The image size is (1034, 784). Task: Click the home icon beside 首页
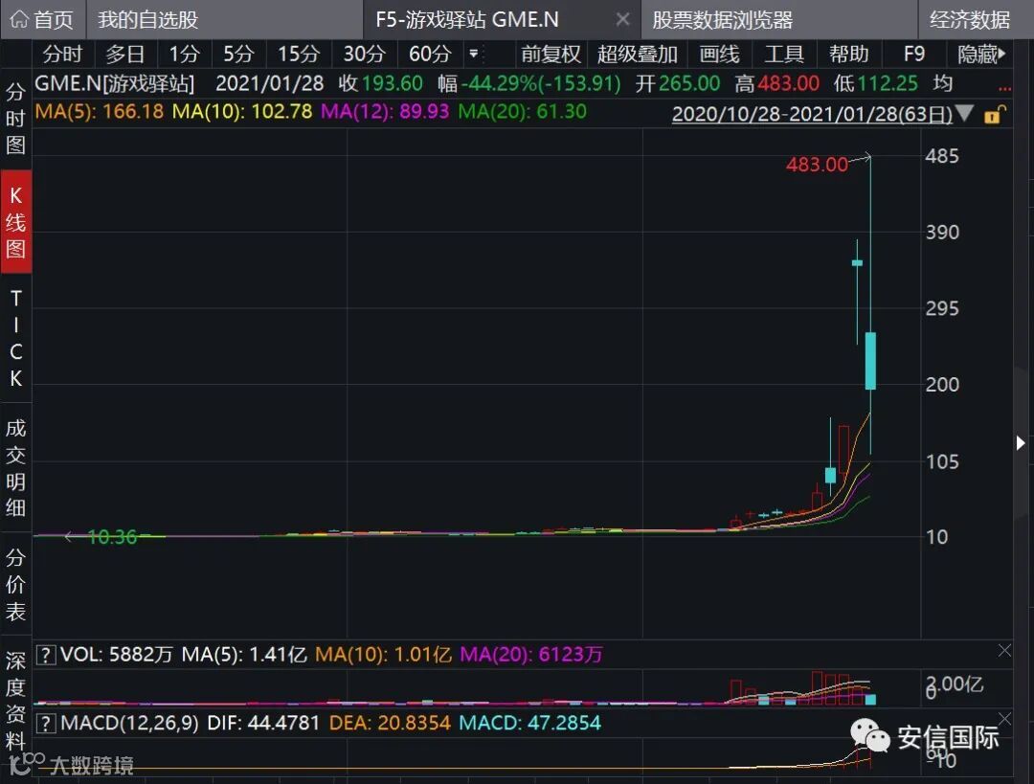point(20,20)
